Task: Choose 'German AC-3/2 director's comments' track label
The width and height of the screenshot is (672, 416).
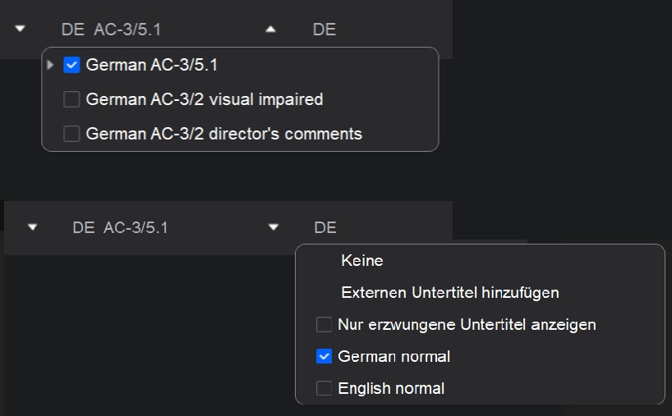Action: [x=223, y=133]
